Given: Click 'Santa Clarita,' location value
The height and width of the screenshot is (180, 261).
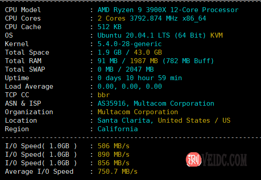Looking at the screenshot, I should tap(125, 120).
